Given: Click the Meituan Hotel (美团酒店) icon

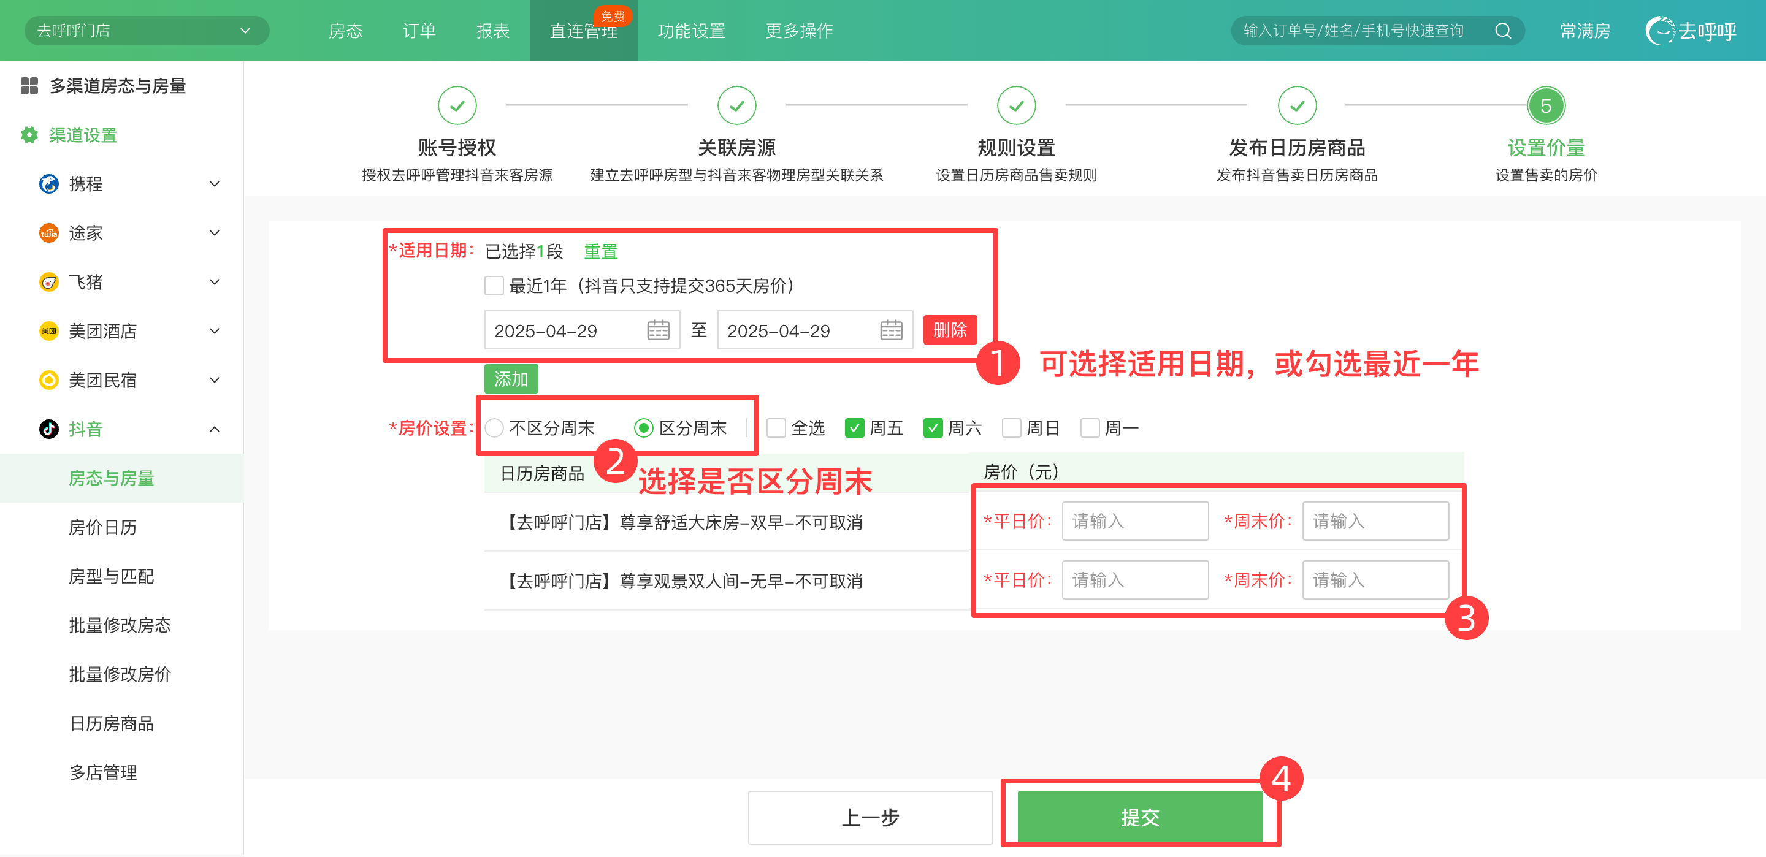Looking at the screenshot, I should [48, 331].
